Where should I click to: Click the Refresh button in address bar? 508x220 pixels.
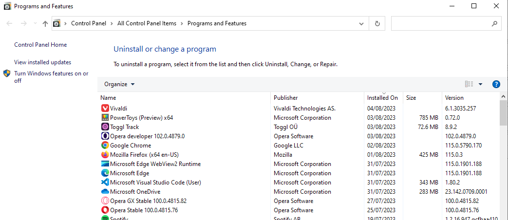(377, 23)
